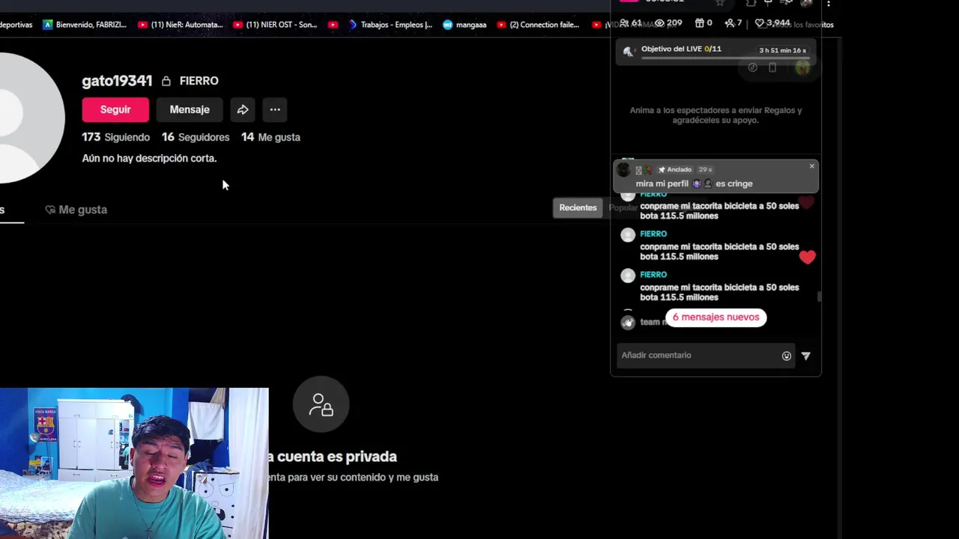Show the 6 mensajes nuevos
Screen dimensions: 959x539
pos(716,317)
